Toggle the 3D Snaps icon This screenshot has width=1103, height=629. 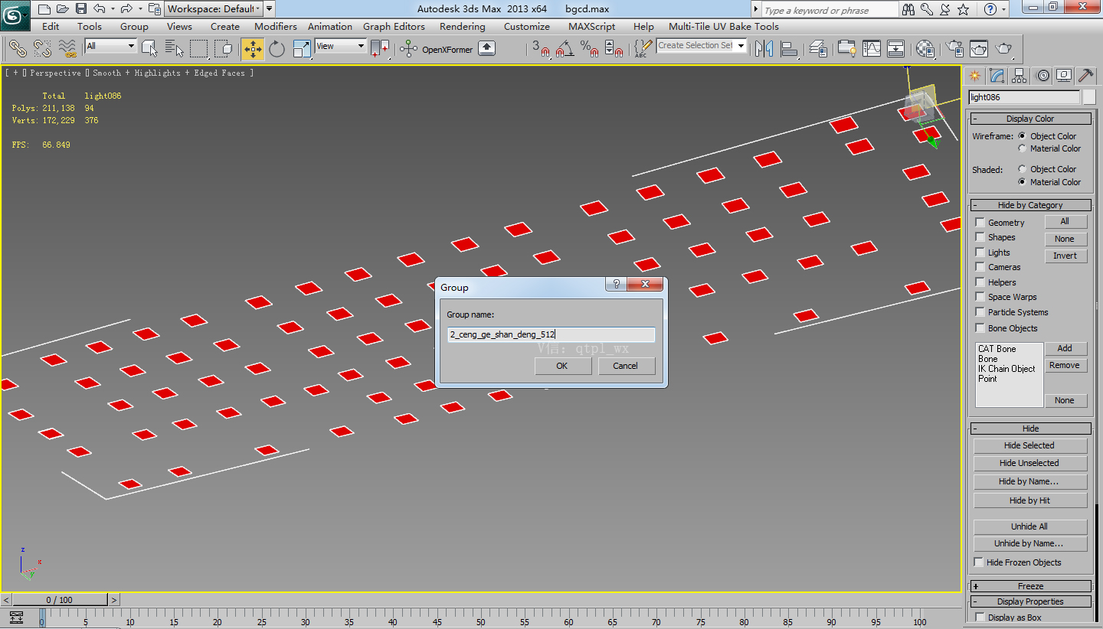click(541, 49)
